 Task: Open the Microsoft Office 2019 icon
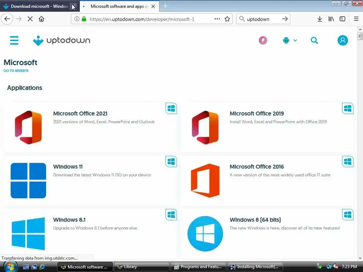[x=205, y=127]
